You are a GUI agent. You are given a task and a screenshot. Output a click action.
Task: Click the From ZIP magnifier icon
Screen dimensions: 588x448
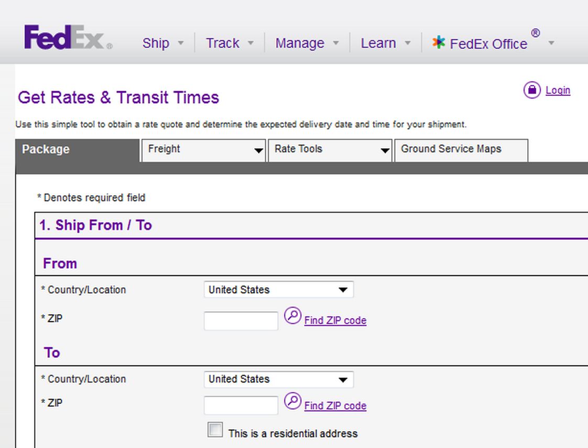point(292,316)
